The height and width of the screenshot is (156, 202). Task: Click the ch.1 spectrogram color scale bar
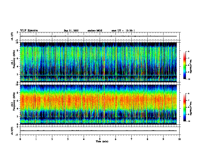pyautogui.click(x=184, y=65)
